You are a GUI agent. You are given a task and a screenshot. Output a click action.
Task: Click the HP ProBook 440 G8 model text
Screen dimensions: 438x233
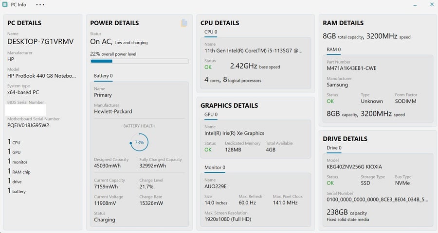[42, 76]
